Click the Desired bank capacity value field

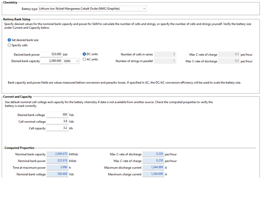point(51,61)
